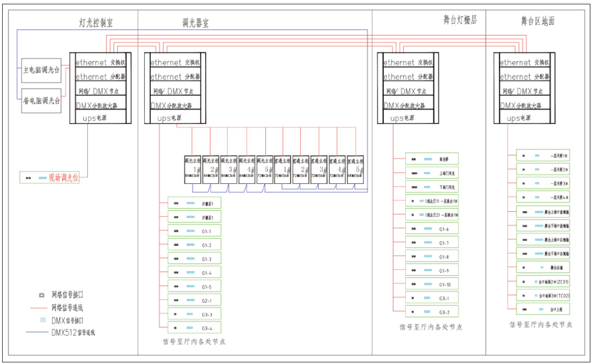
Task: Click the cyan DMX port icon in G1-2 box
Action: 190,245
